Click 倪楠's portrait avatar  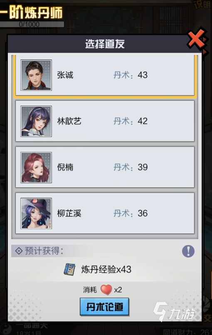click(36, 167)
